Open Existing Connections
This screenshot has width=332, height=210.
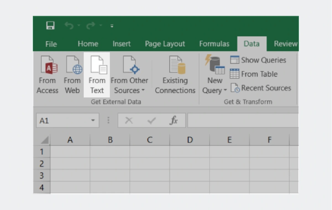click(175, 74)
